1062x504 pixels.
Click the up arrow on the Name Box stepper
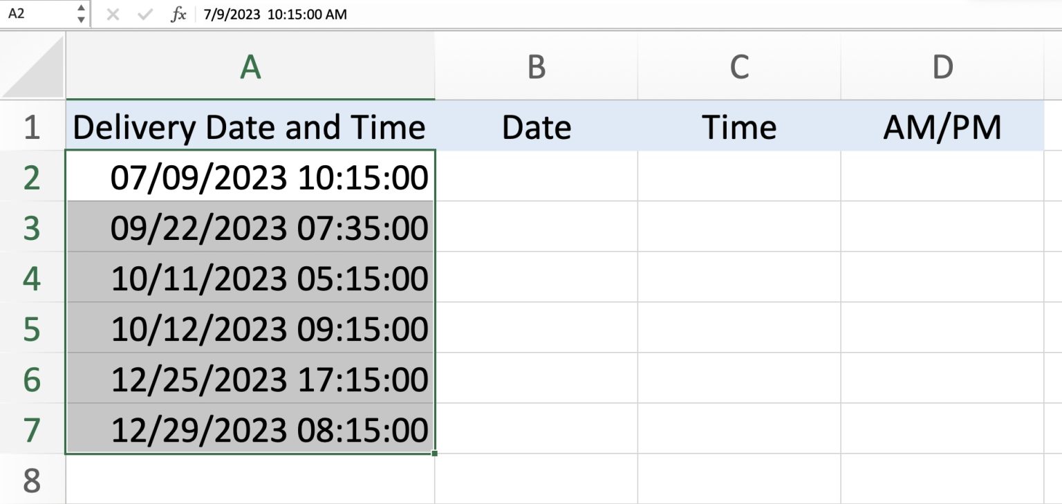81,9
